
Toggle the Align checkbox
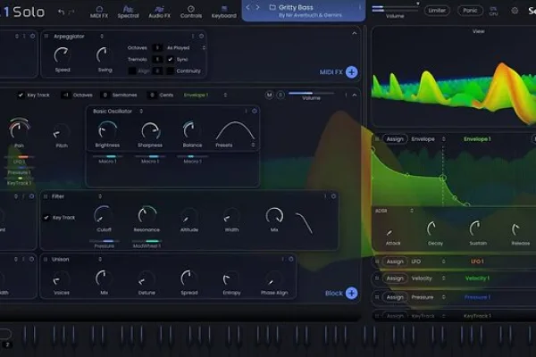[132, 71]
